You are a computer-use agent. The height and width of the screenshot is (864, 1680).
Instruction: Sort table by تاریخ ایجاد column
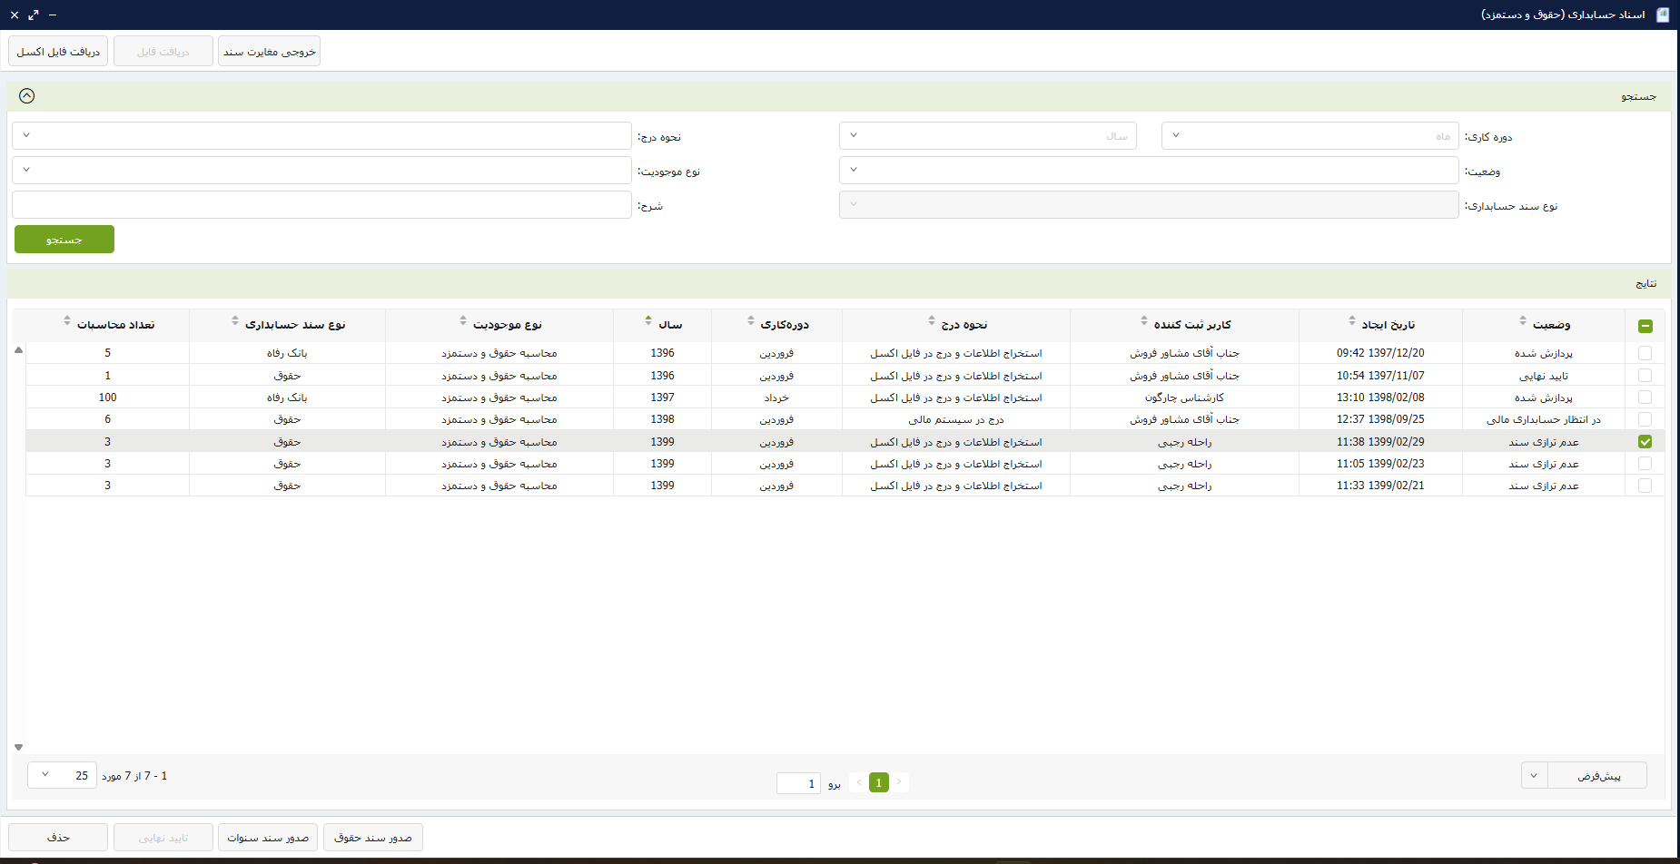coord(1388,325)
